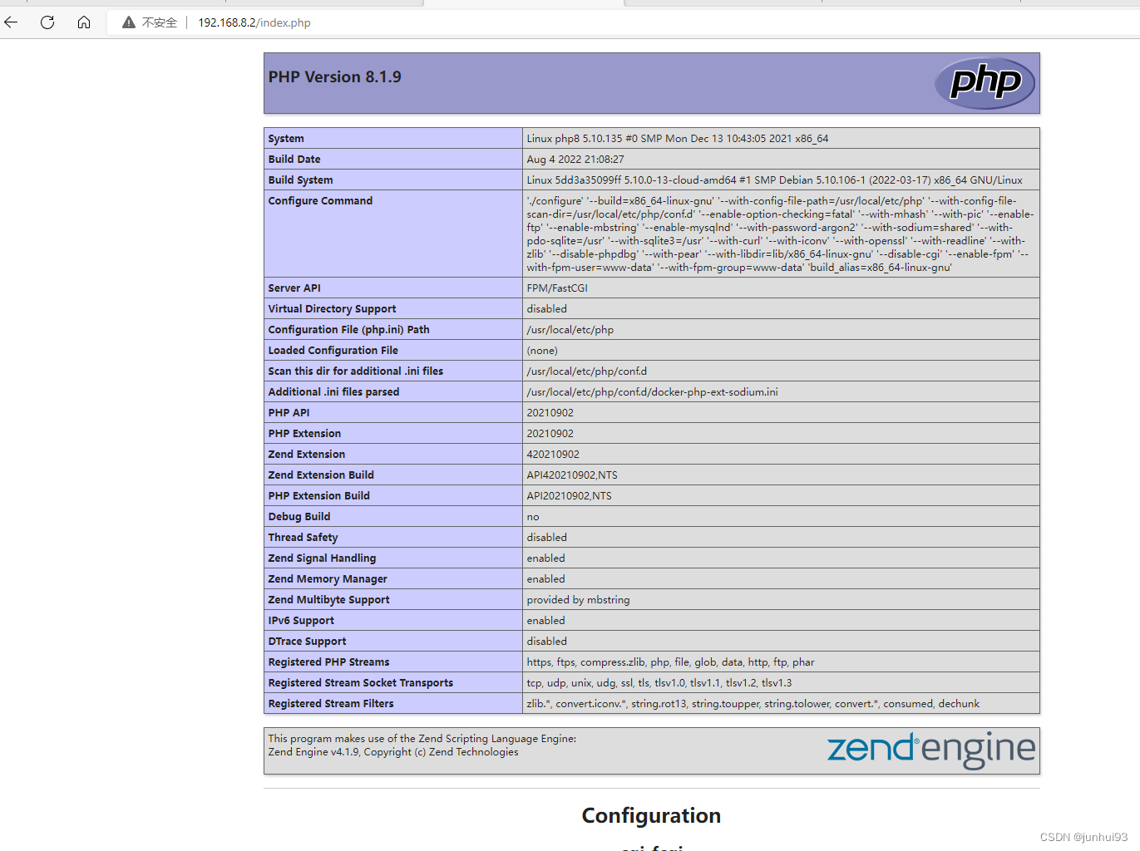Click the CSDN @junhui93 watermark text
The height and width of the screenshot is (851, 1140).
coord(1083,838)
